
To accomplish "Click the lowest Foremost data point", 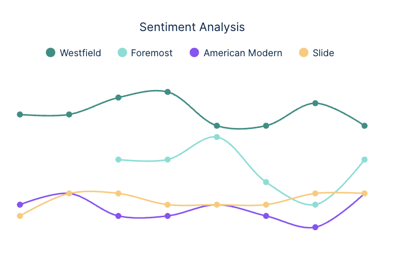I will (x=315, y=205).
